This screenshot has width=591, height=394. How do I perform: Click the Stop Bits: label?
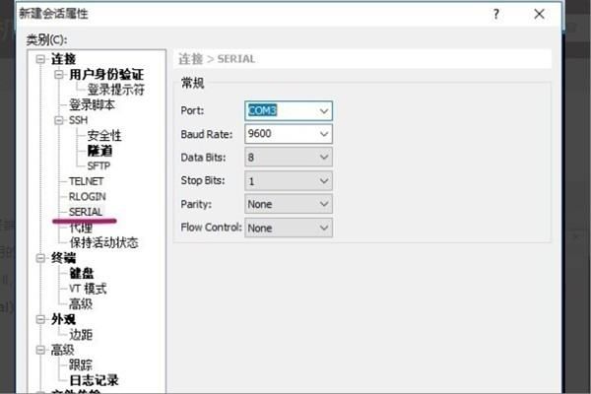(x=203, y=180)
